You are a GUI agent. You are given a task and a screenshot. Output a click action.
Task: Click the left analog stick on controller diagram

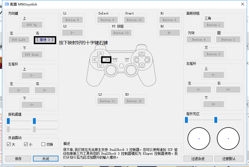(x=110, y=70)
